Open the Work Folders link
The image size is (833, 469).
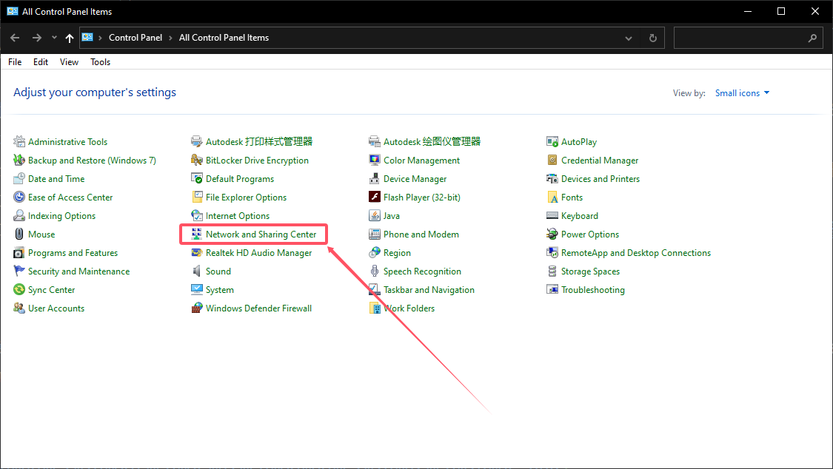tap(409, 308)
